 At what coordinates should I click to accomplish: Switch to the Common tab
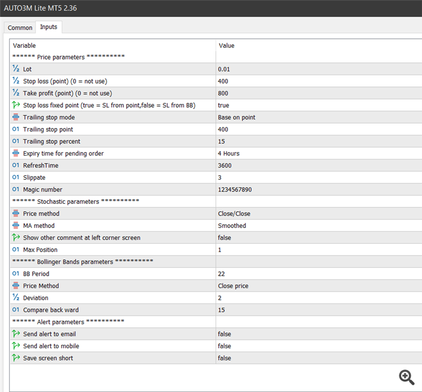tap(20, 28)
